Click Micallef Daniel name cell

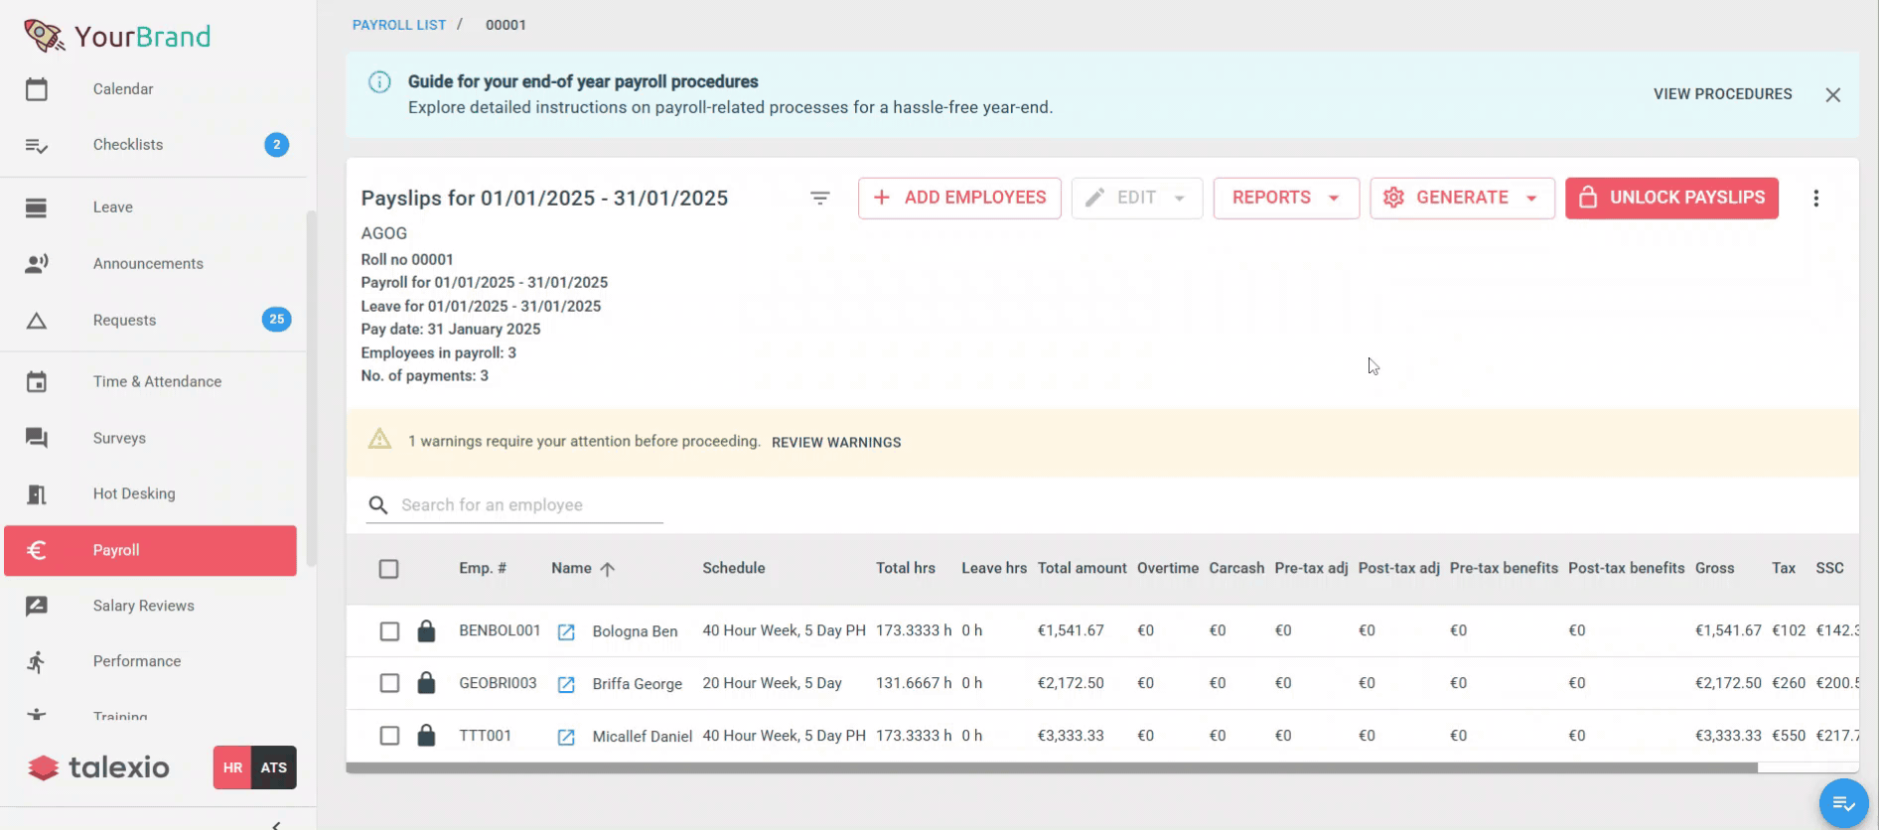click(x=643, y=737)
